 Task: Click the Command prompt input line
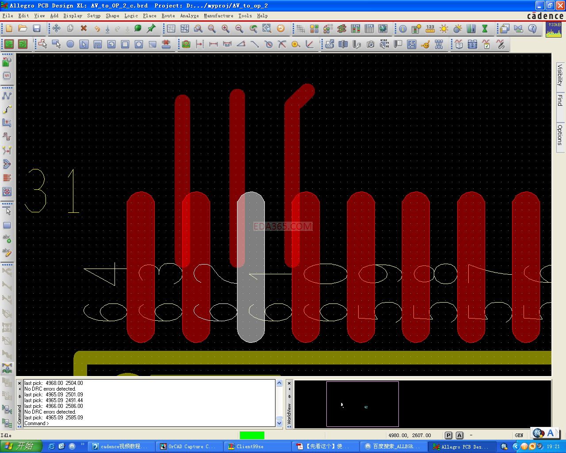[x=149, y=423]
